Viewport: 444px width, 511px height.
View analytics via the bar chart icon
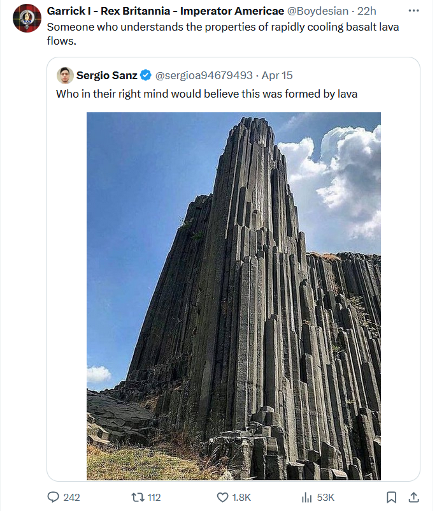(306, 497)
